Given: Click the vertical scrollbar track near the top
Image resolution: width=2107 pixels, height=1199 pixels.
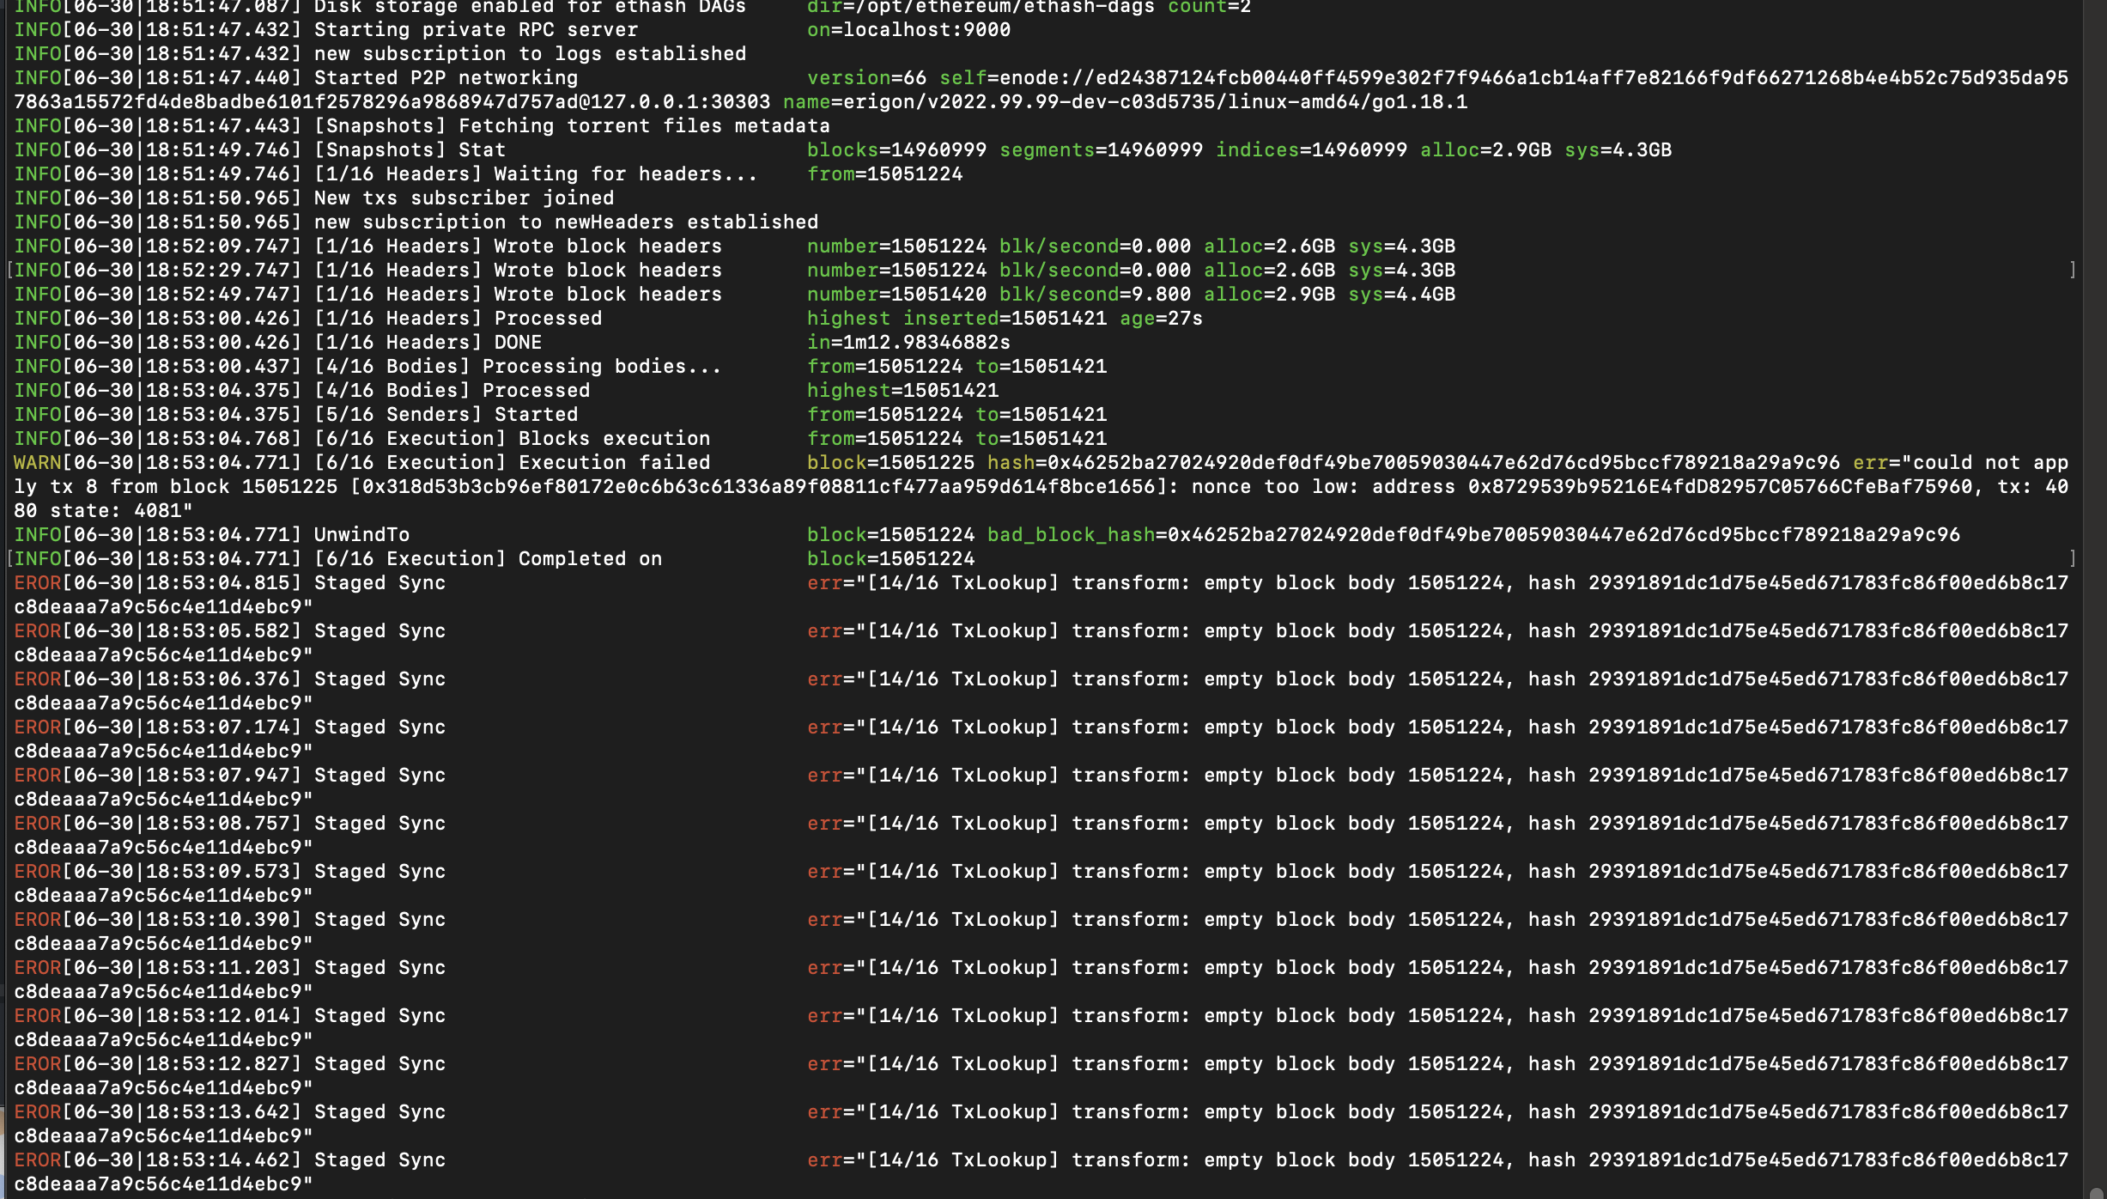Looking at the screenshot, I should (x=2096, y=52).
